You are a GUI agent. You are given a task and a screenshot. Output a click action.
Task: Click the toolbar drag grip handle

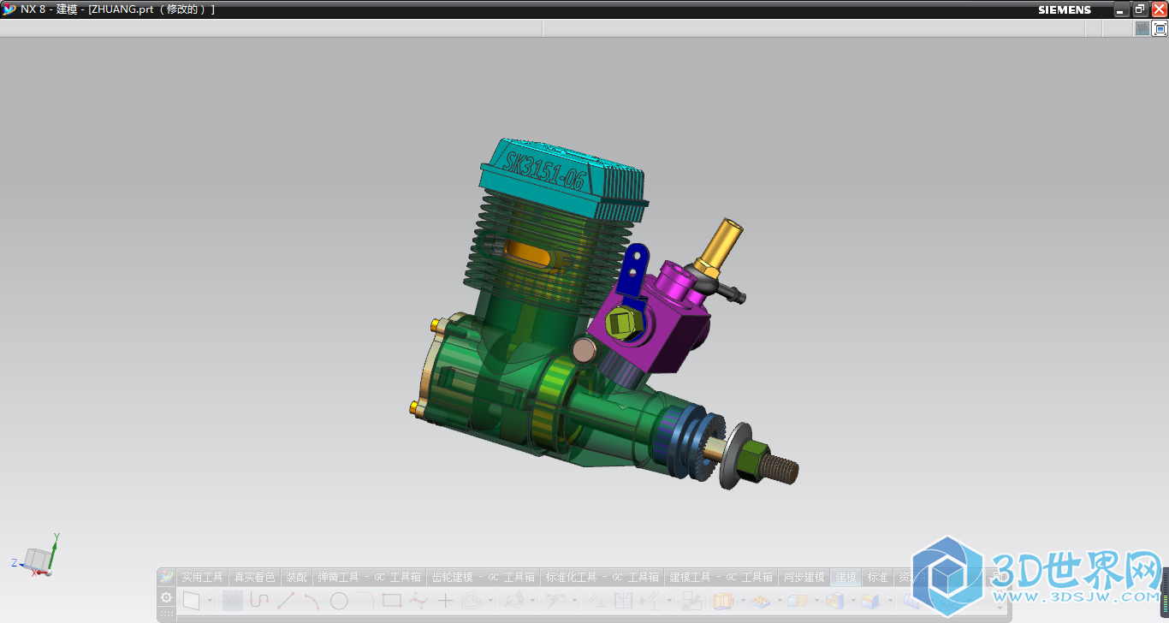click(166, 614)
